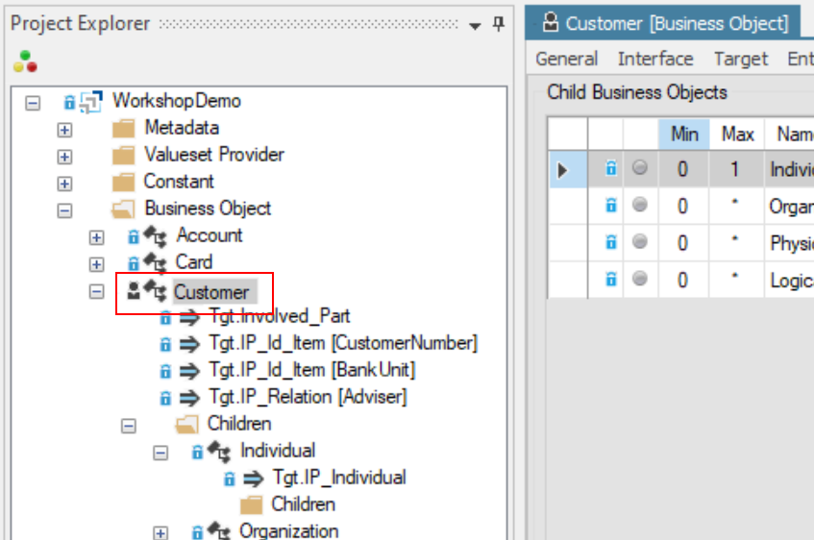Switch to the Target tab

(x=740, y=59)
